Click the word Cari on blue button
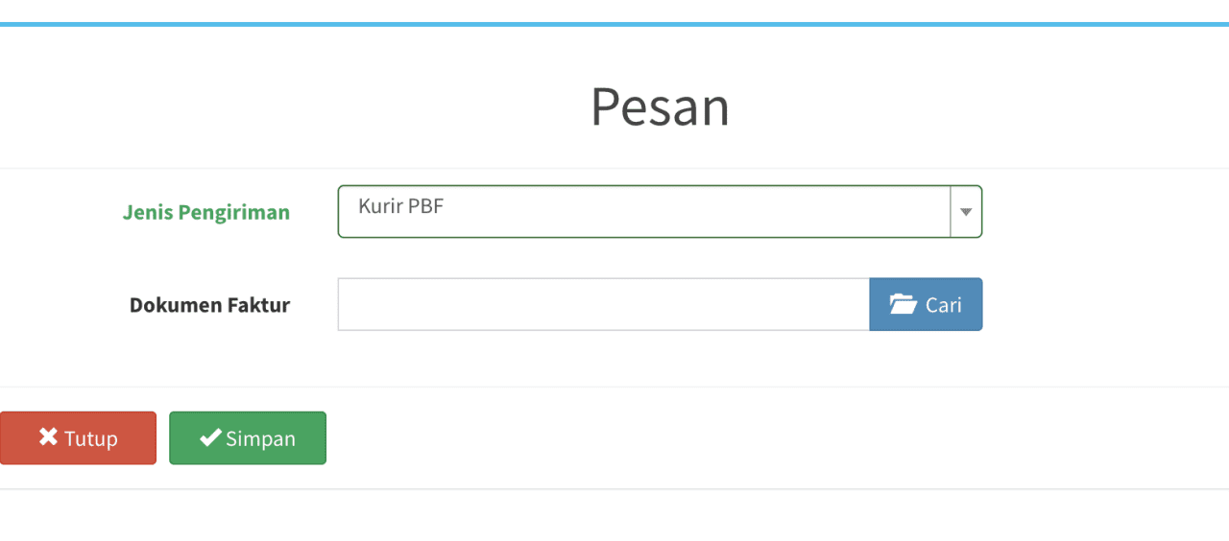 (944, 305)
